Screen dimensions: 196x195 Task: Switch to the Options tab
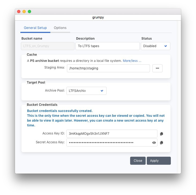point(60,28)
